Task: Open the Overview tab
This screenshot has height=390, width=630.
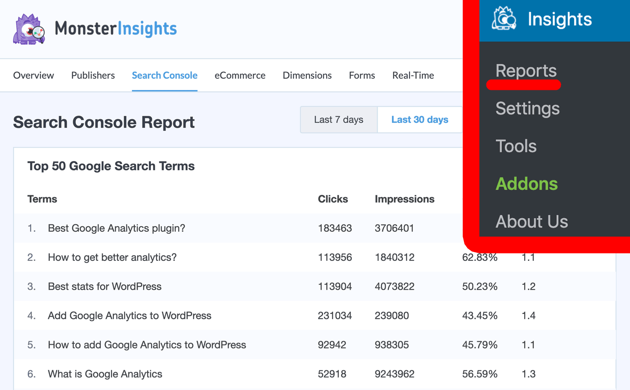Action: [x=34, y=76]
